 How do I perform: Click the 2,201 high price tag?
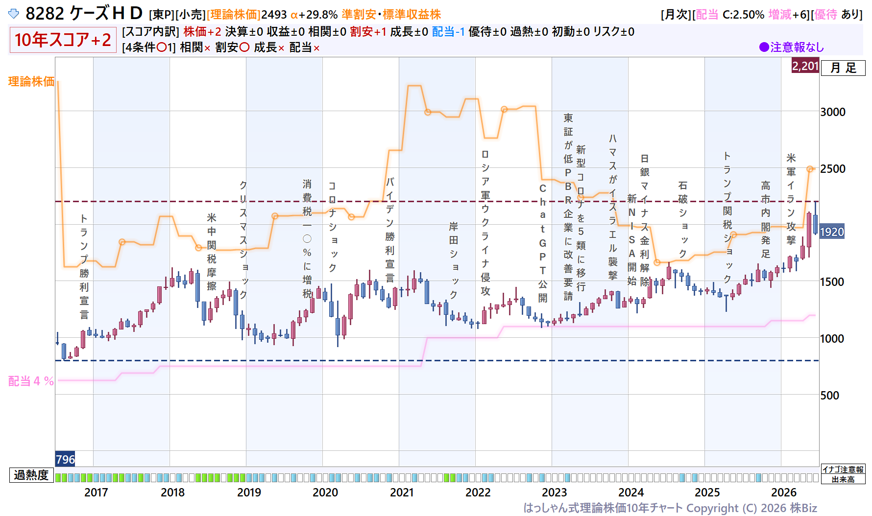point(805,66)
